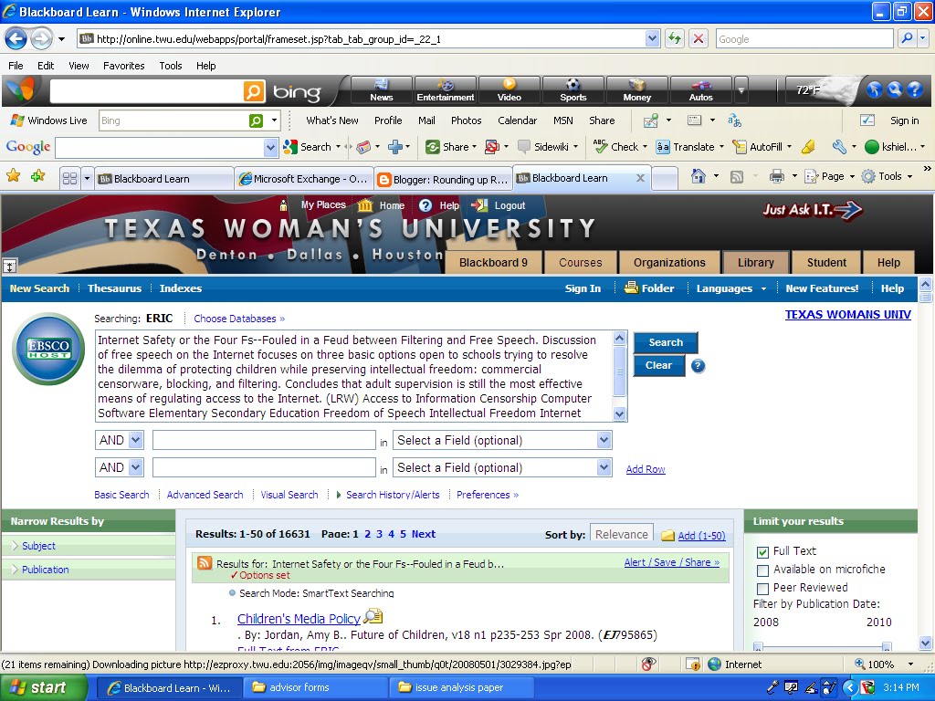Image resolution: width=935 pixels, height=701 pixels.
Task: Click the Clear button
Action: tap(658, 365)
